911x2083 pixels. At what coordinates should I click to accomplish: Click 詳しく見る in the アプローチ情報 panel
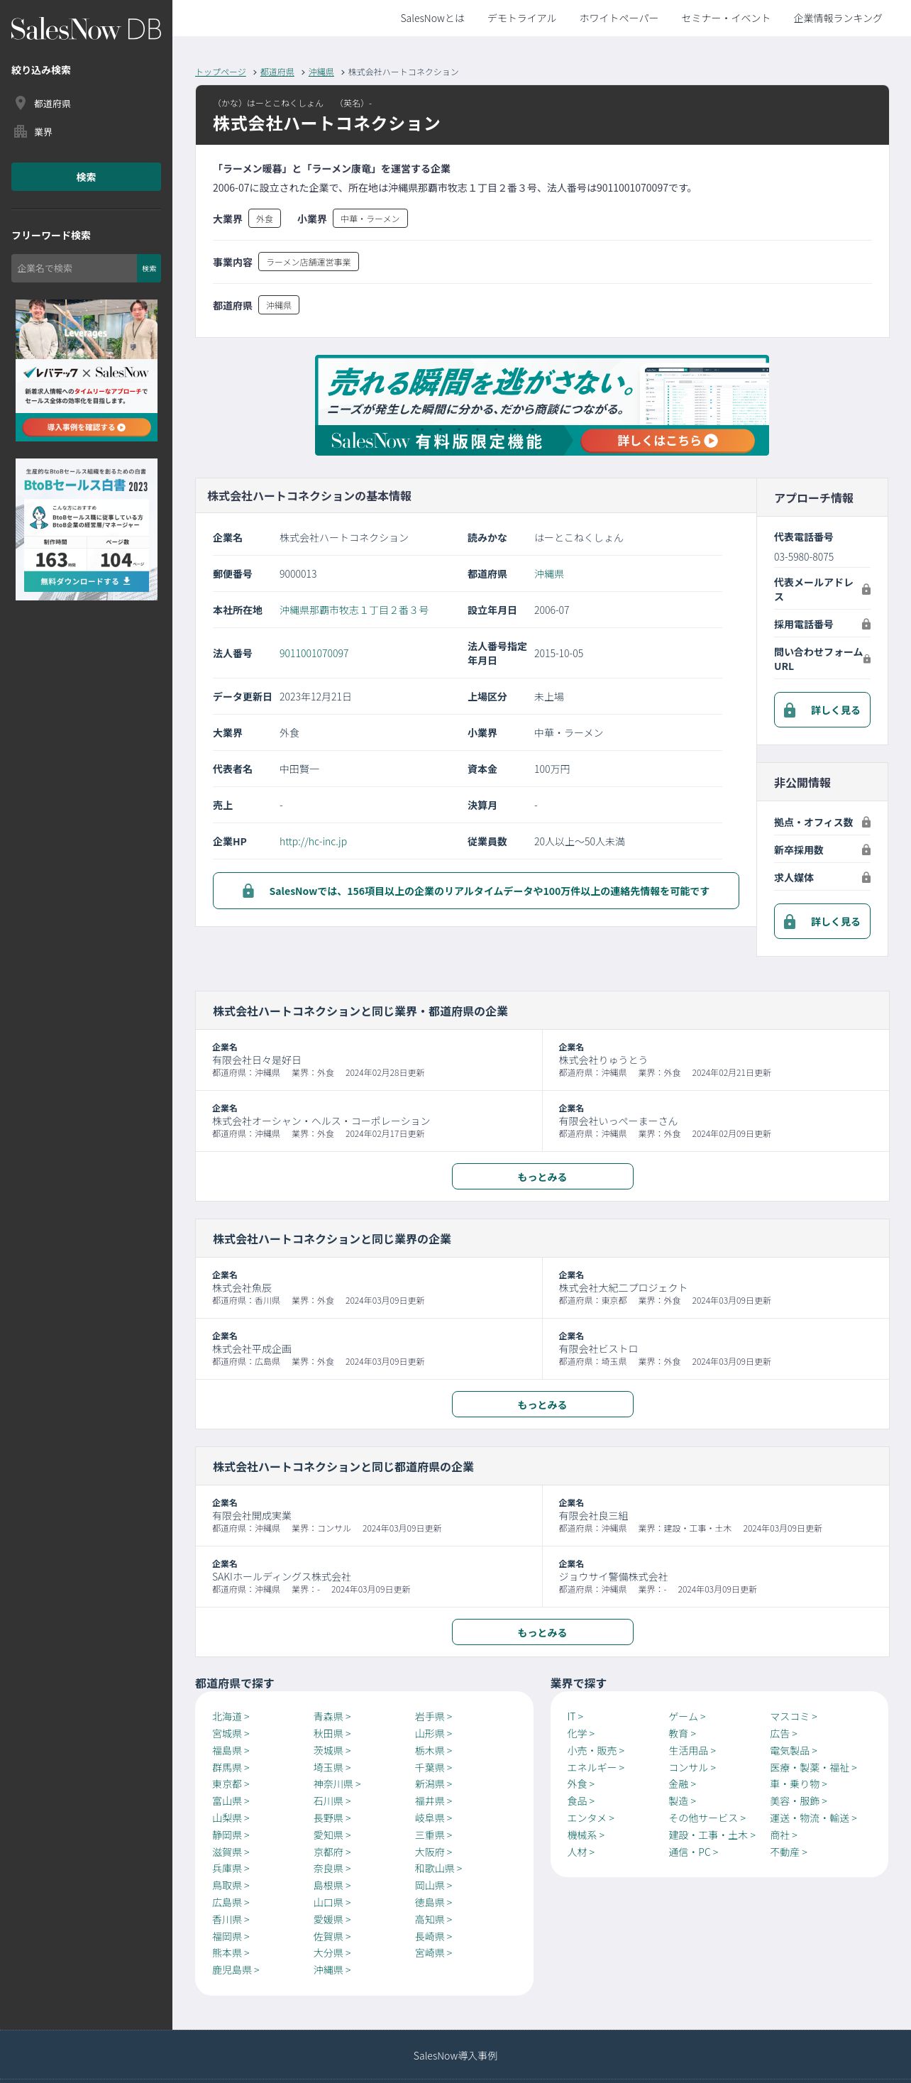[x=822, y=710]
